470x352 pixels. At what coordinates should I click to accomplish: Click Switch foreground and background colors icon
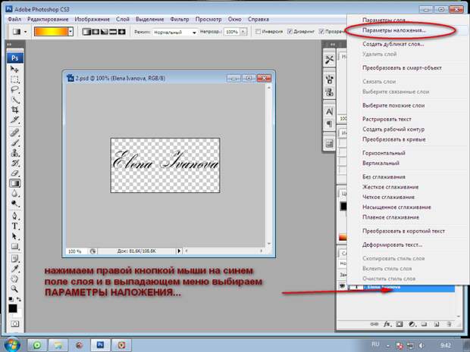pyautogui.click(x=19, y=299)
